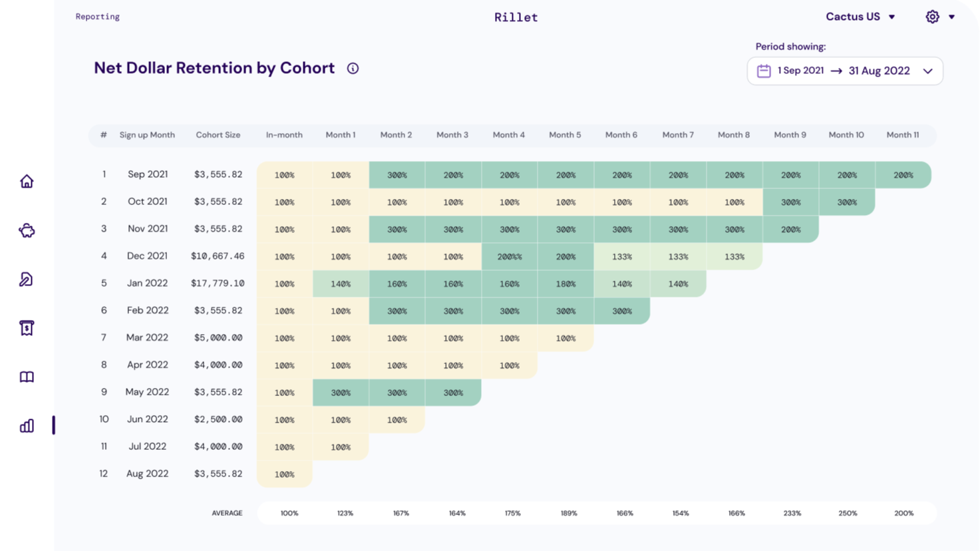Image resolution: width=980 pixels, height=551 pixels.
Task: Open the Home icon in sidebar
Action: [x=27, y=181]
